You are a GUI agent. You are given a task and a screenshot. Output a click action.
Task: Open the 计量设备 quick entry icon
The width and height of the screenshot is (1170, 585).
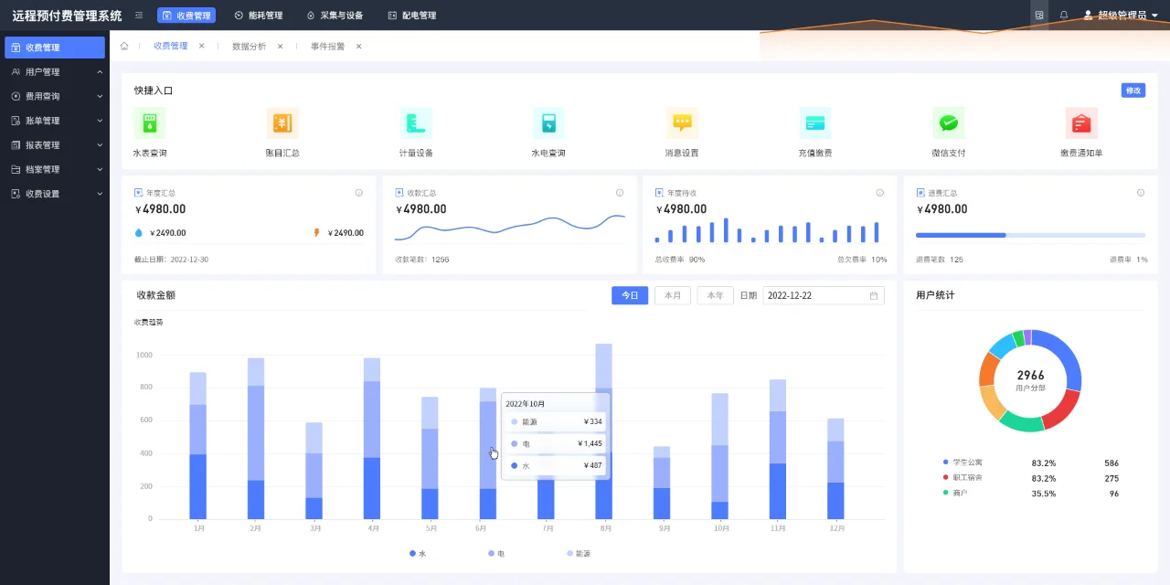tap(416, 122)
